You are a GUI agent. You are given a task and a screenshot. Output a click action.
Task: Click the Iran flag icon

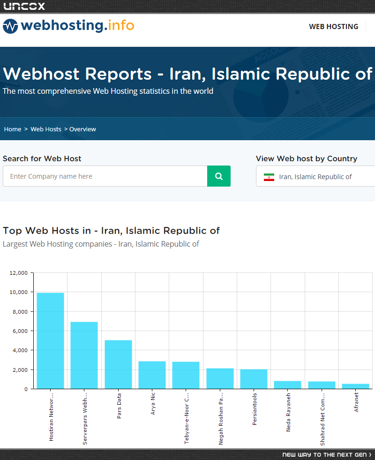(269, 177)
